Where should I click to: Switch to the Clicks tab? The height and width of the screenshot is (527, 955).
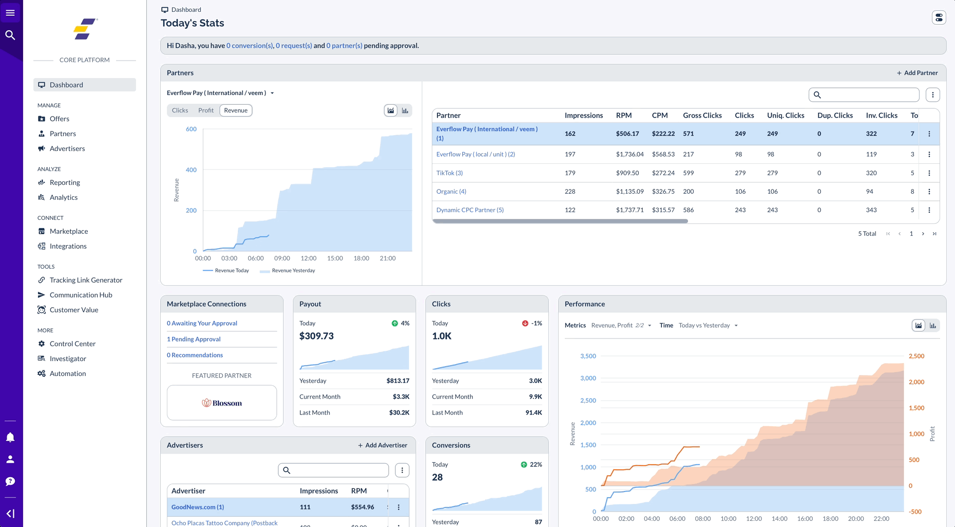(180, 110)
